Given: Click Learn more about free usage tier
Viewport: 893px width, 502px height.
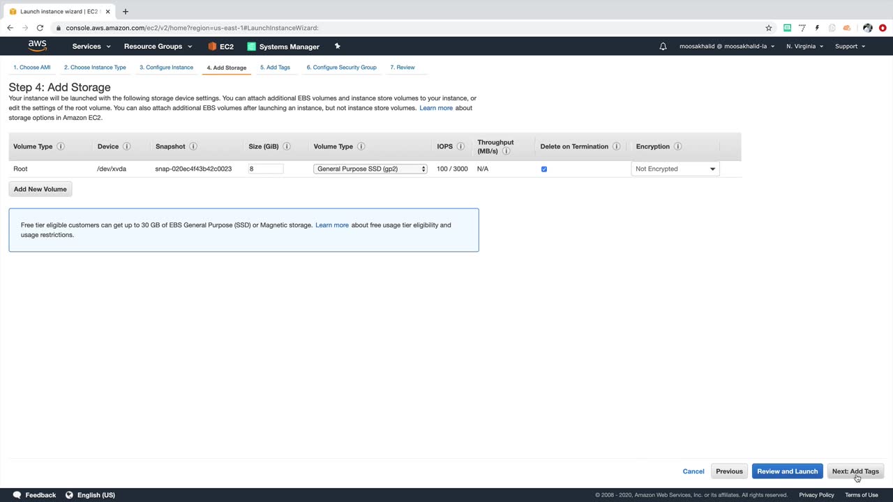Looking at the screenshot, I should pos(332,225).
